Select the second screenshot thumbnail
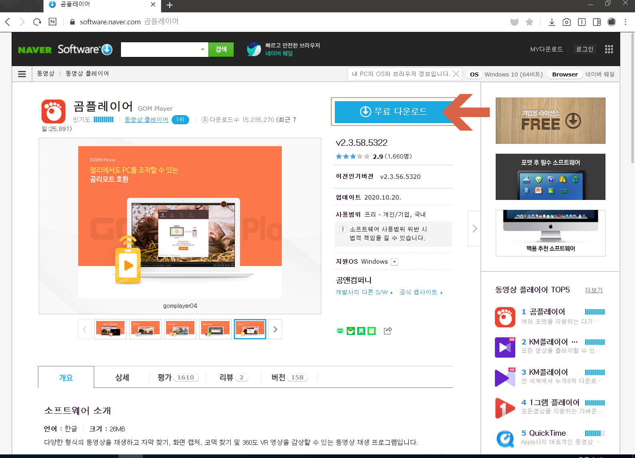 click(x=145, y=329)
